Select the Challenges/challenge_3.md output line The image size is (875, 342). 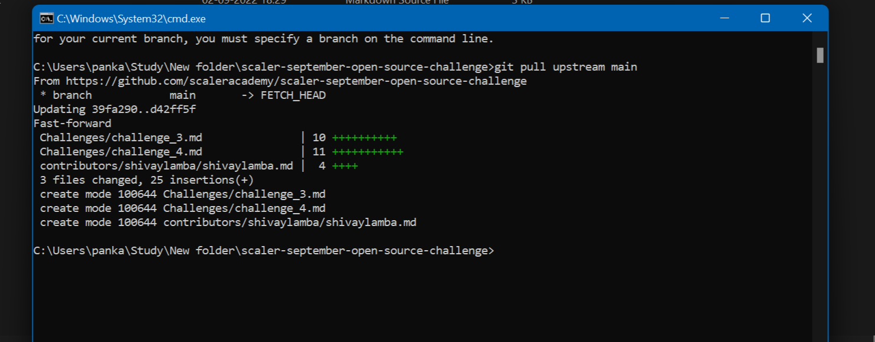[121, 137]
